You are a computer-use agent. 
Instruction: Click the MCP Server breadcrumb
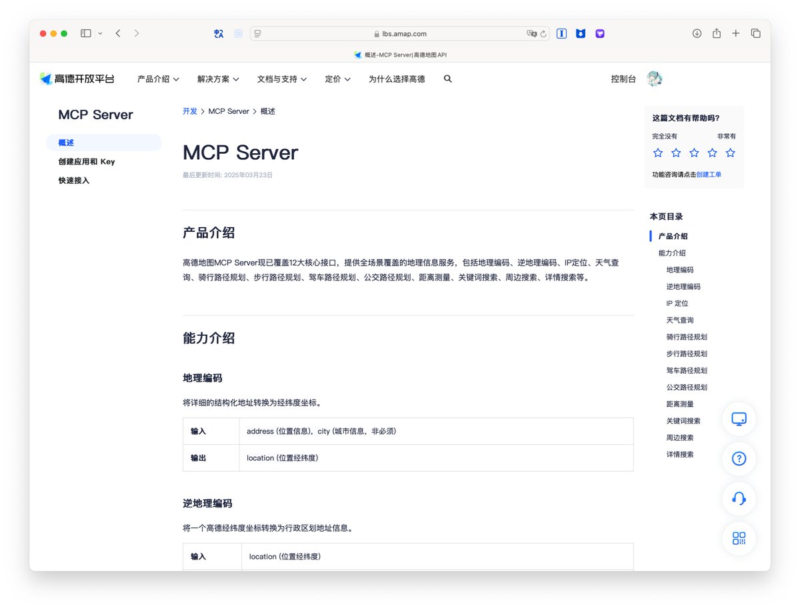coord(229,111)
